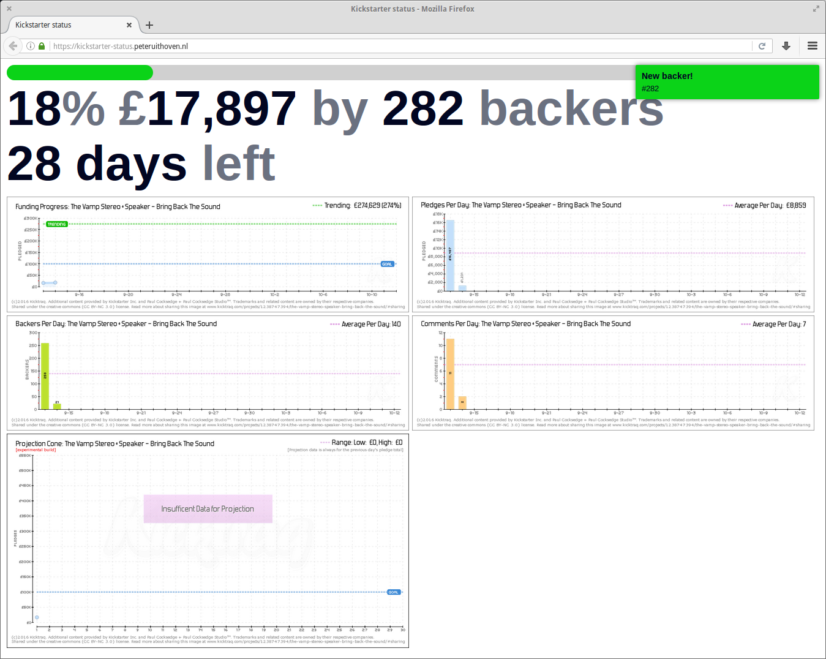Click the Average Per Day: 140 legend

(366, 325)
